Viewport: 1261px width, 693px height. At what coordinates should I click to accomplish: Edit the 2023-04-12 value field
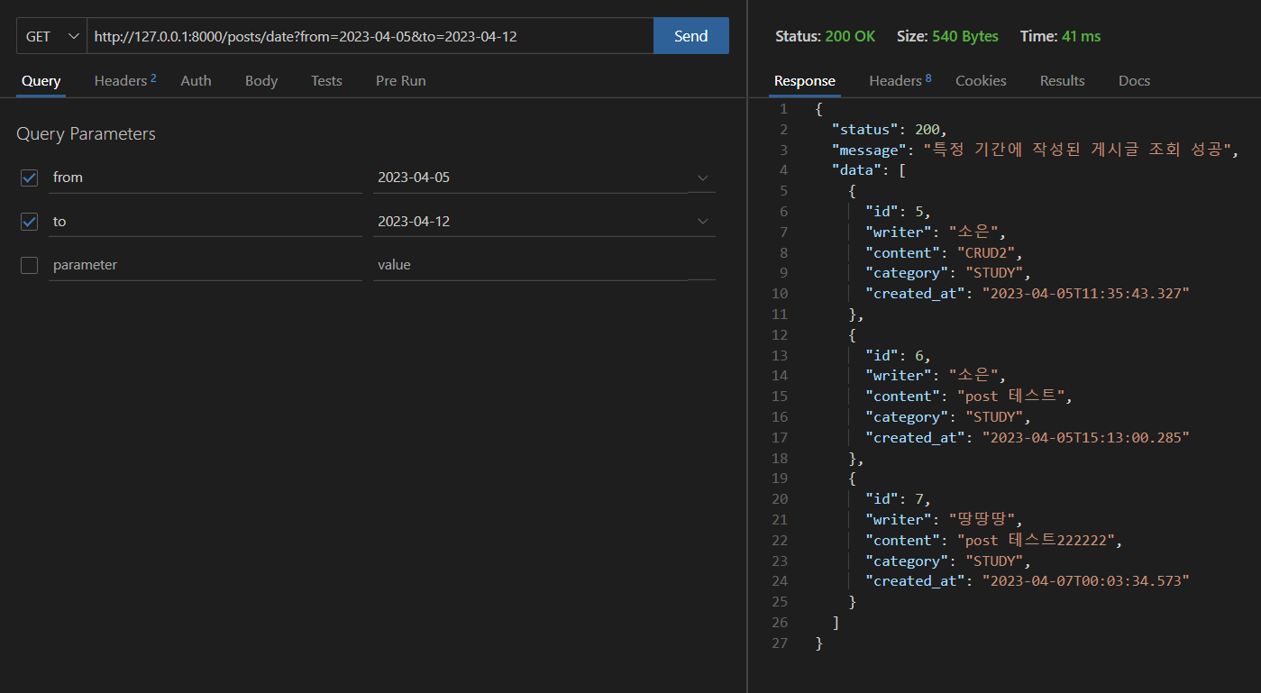click(x=531, y=222)
